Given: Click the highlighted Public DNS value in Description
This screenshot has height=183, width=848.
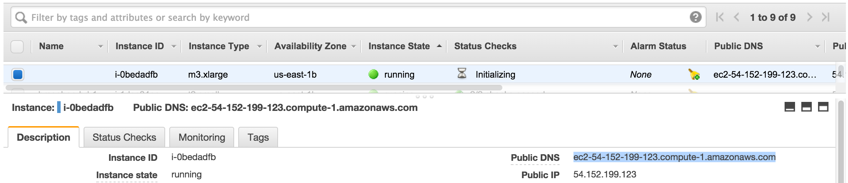Looking at the screenshot, I should pyautogui.click(x=674, y=157).
